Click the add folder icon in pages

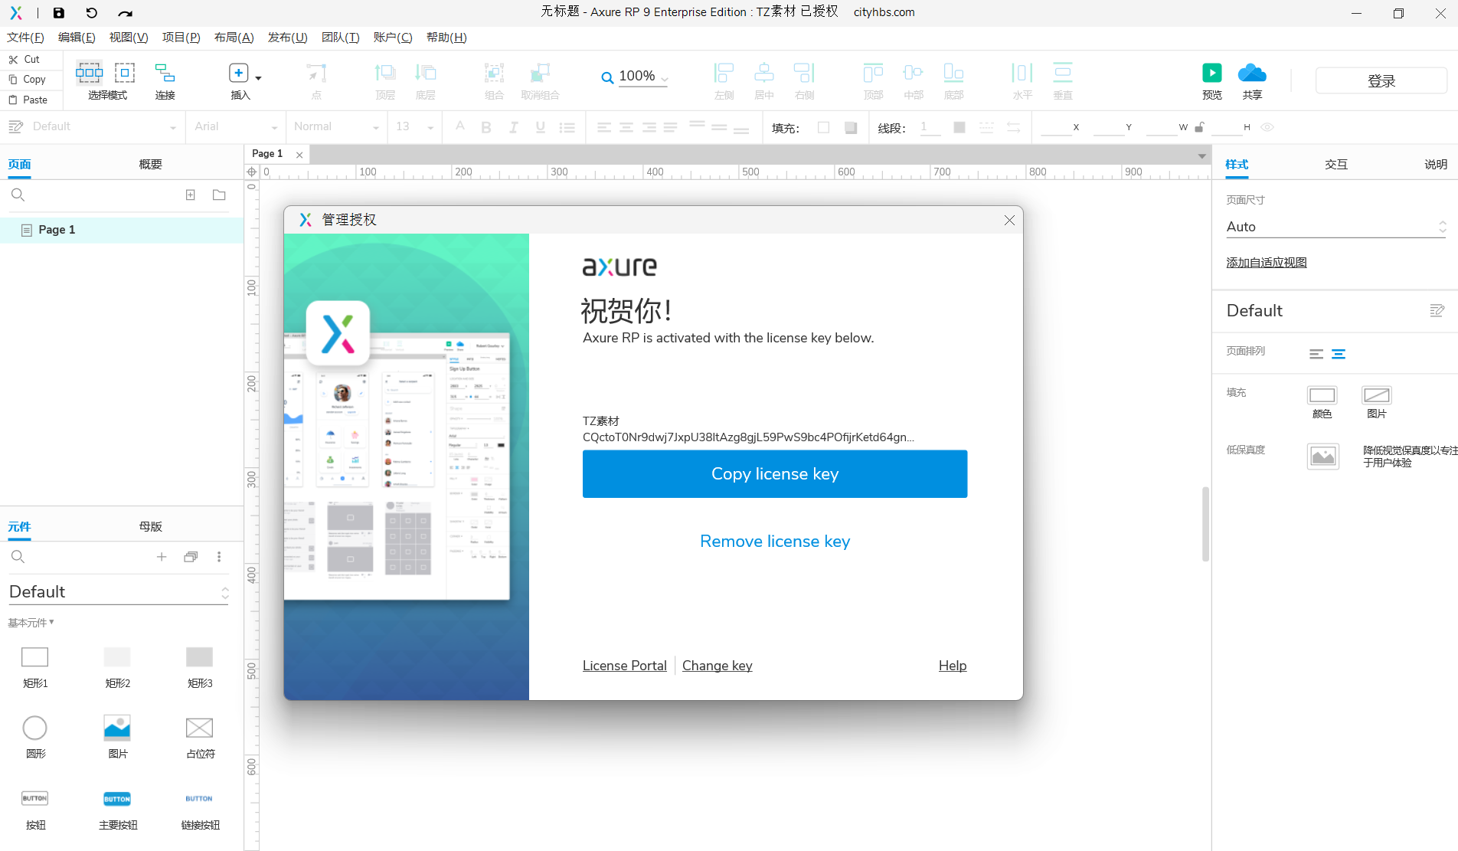(x=219, y=195)
